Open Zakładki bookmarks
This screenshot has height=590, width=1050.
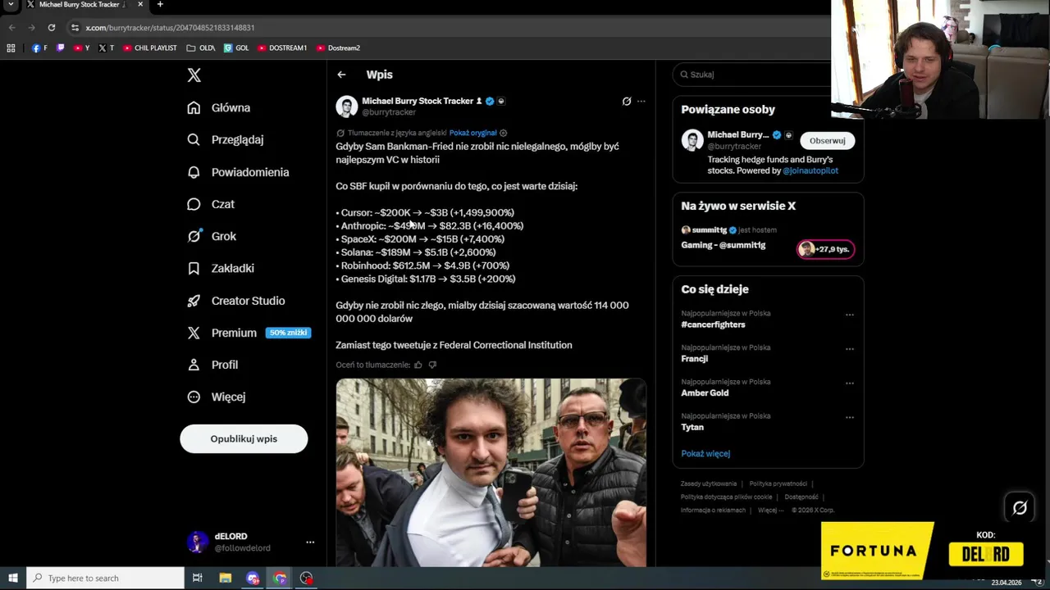(x=220, y=268)
